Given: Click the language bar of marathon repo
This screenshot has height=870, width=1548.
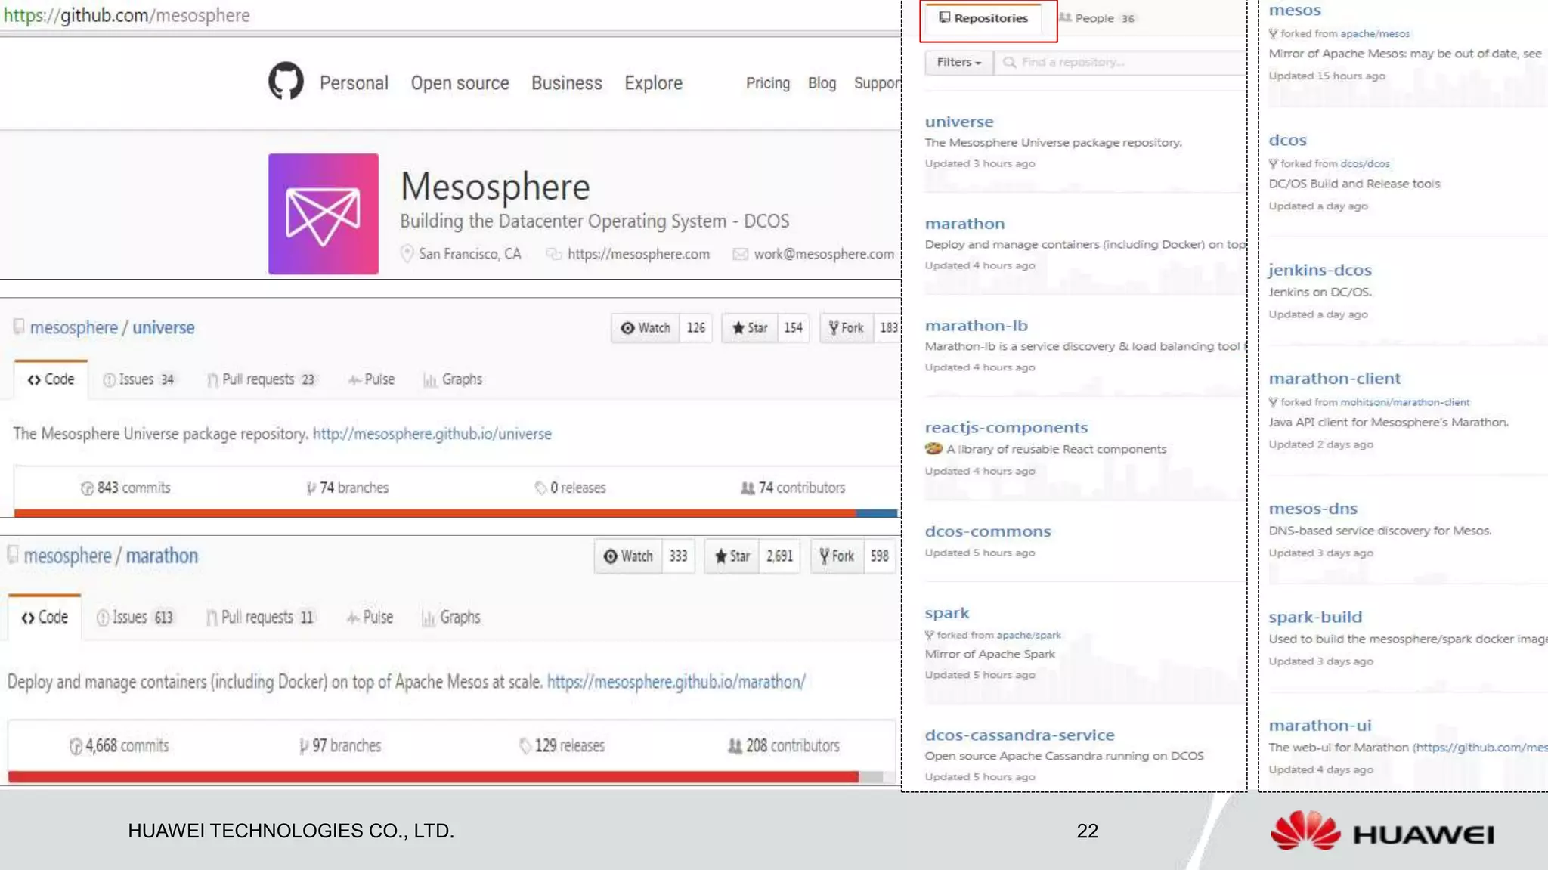Looking at the screenshot, I should click(x=432, y=777).
